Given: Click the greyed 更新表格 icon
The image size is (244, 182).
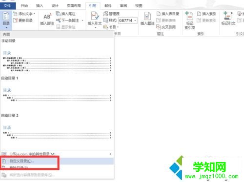Looking at the screenshot, I should point(159,20).
